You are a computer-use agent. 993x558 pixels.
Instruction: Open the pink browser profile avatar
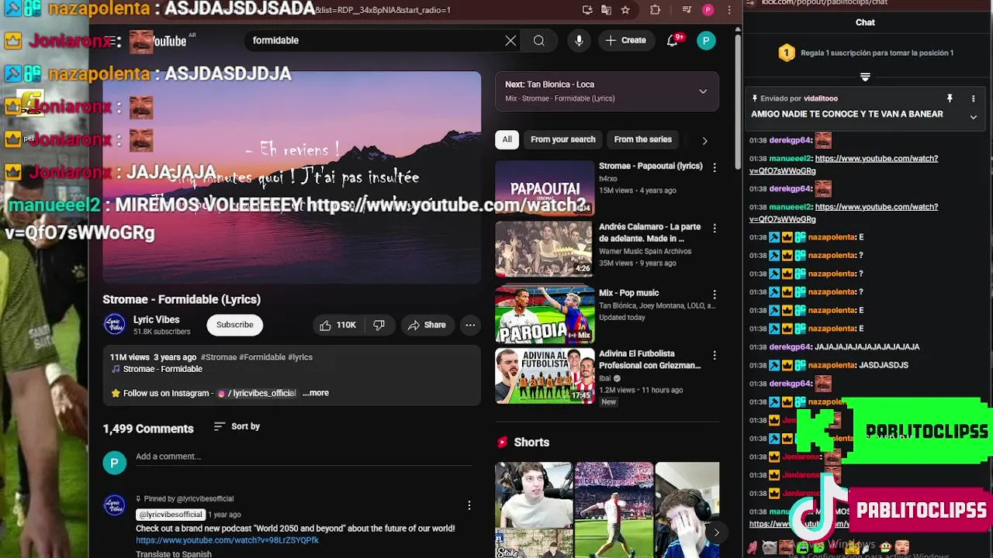(708, 10)
